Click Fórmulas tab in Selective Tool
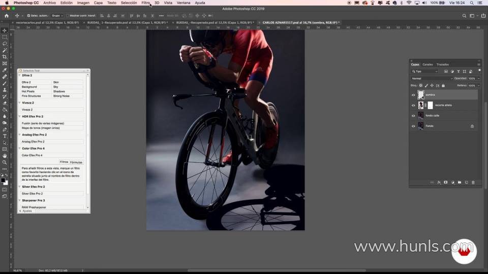This screenshot has width=488, height=274. coord(76,162)
